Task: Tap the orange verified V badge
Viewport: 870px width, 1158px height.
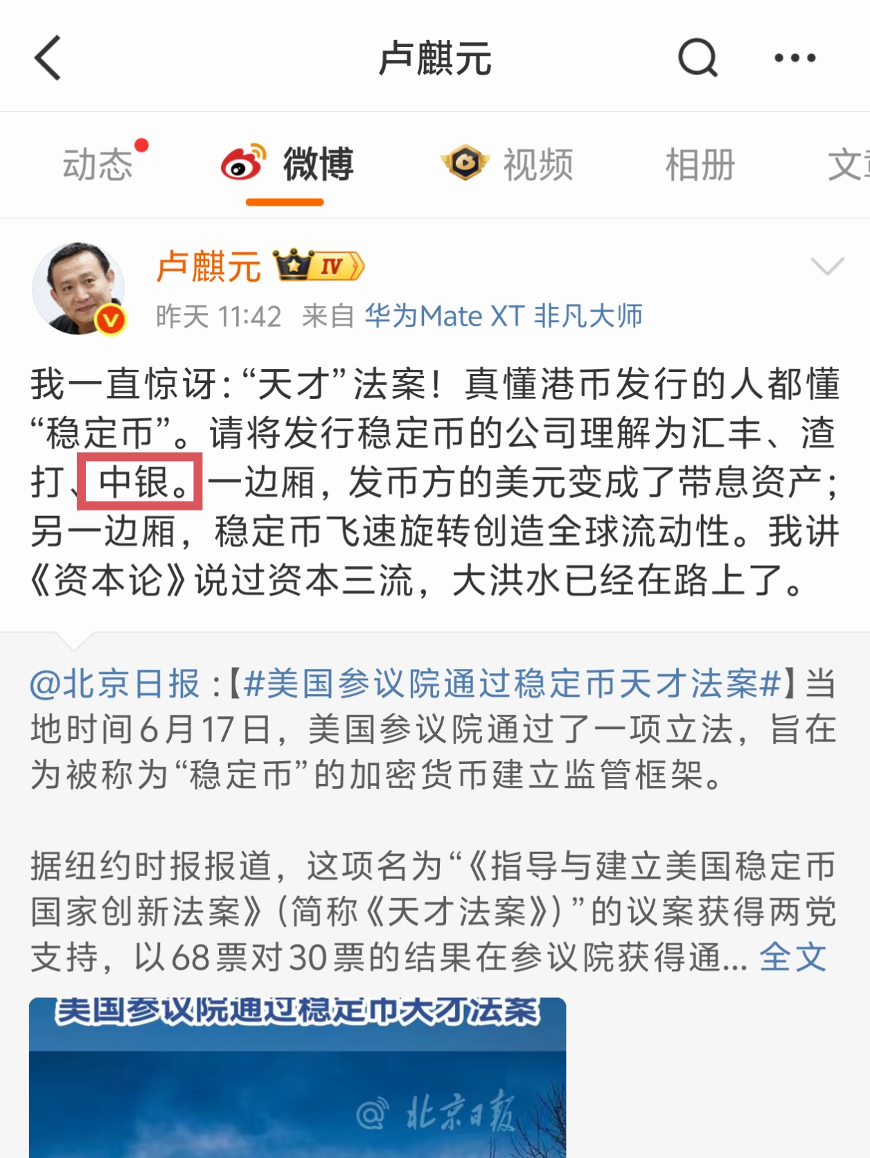Action: click(x=110, y=320)
